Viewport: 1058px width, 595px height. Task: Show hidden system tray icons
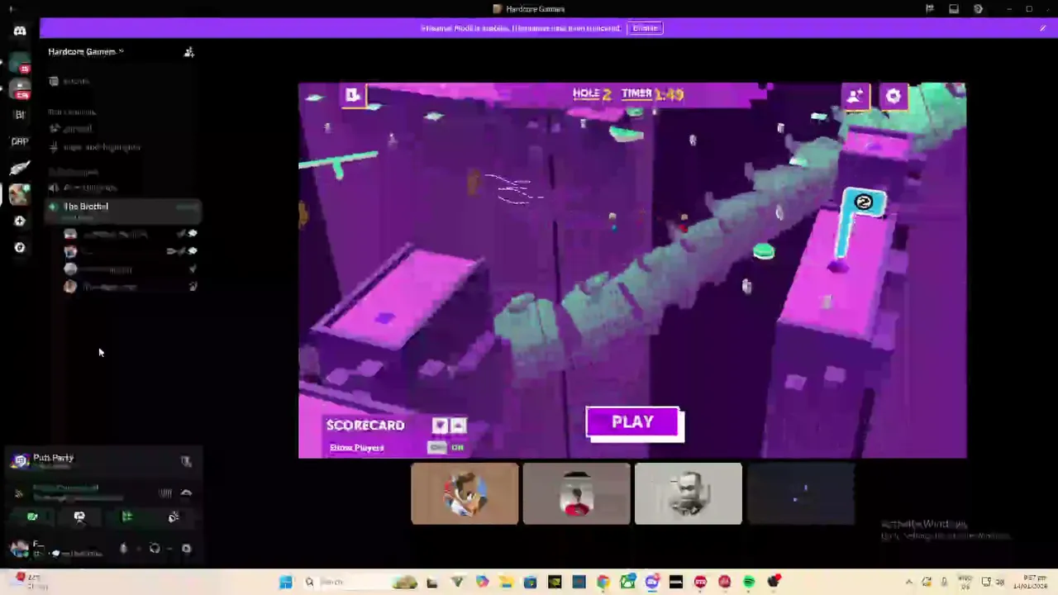[909, 582]
